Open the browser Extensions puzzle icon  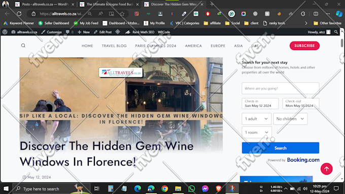coord(303,14)
